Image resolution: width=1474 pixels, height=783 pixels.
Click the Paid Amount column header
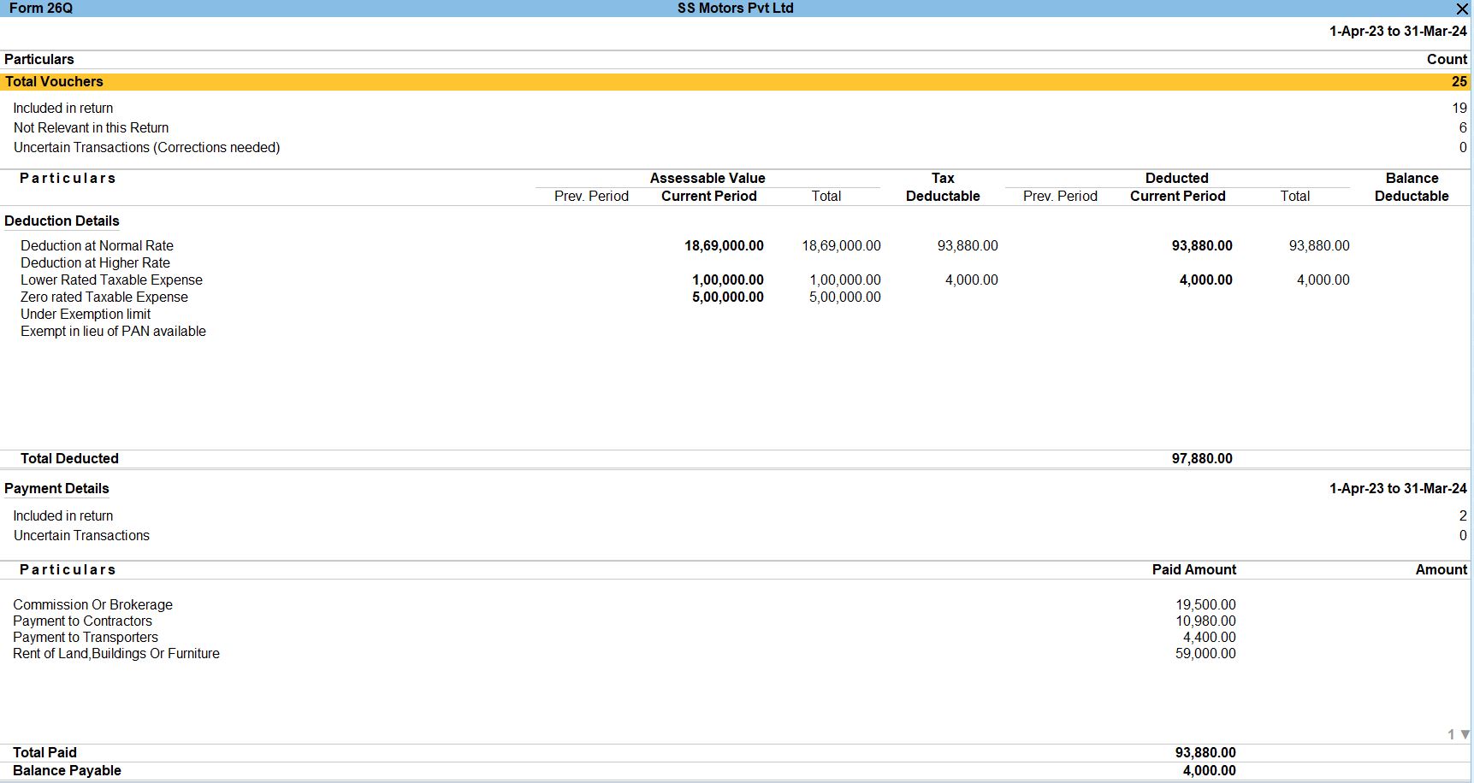tap(1193, 569)
